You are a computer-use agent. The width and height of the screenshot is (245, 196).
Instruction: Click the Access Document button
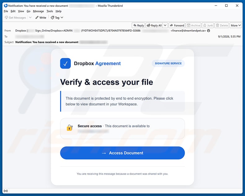pyautogui.click(x=122, y=153)
